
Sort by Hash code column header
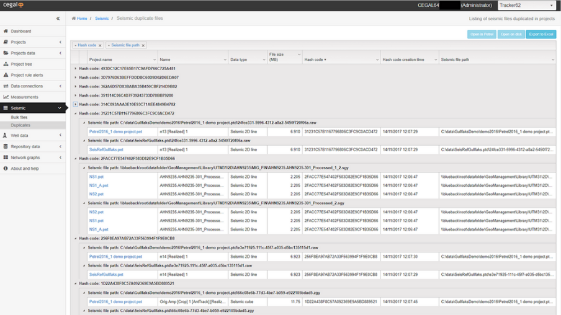coord(314,60)
